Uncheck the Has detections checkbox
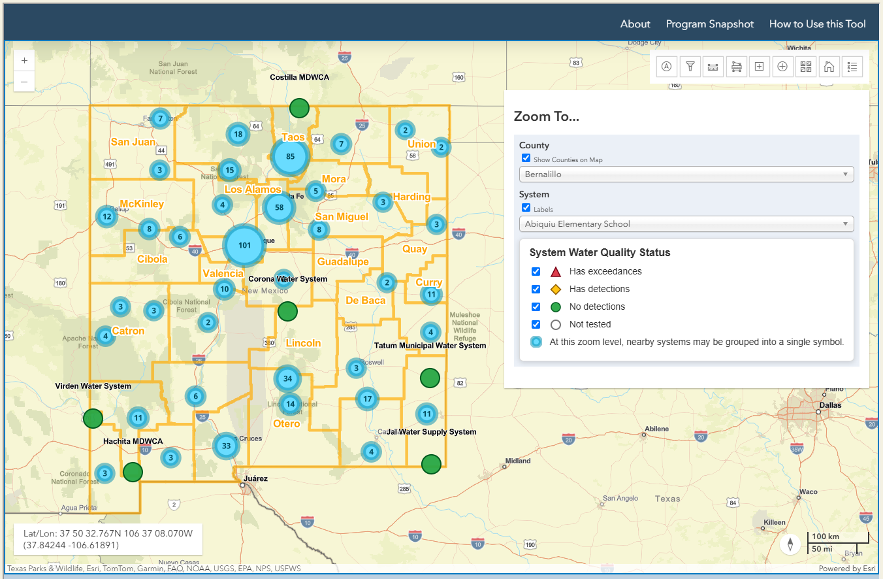Screen dimensions: 883x579 click(536, 289)
